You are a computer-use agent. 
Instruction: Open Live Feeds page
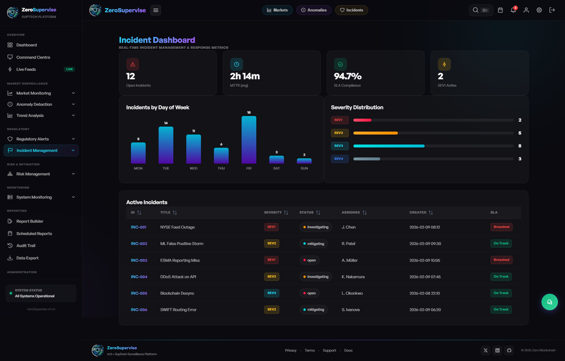click(41, 69)
